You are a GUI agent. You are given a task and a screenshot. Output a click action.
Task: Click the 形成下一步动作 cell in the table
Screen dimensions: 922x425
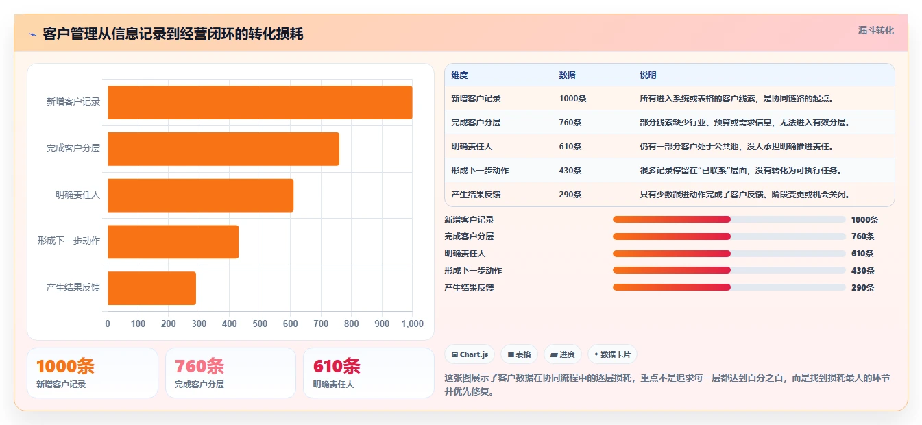pyautogui.click(x=480, y=171)
